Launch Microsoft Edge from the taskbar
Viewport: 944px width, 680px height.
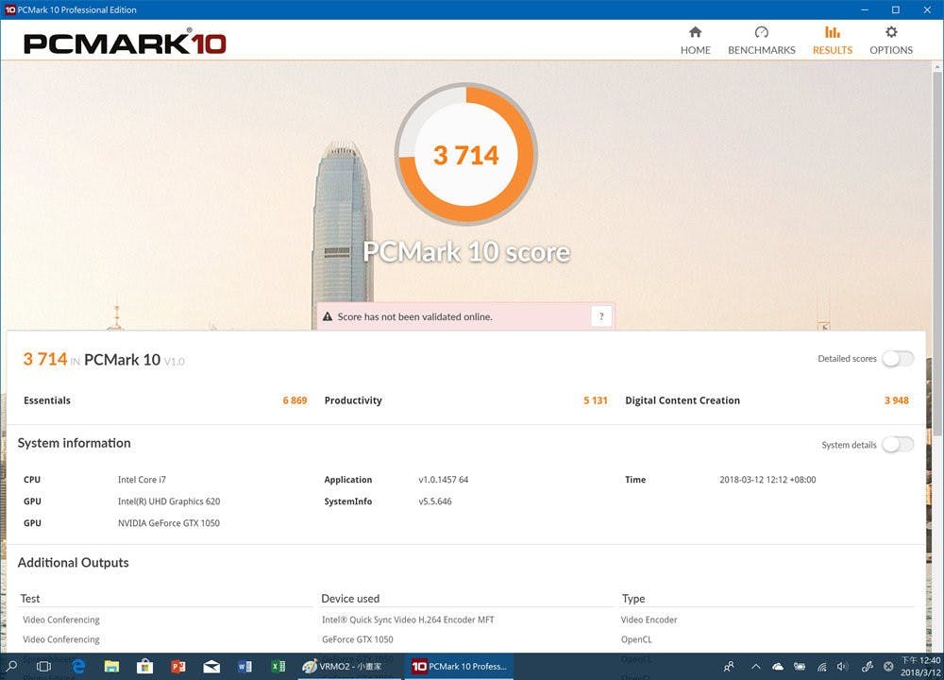(x=78, y=666)
